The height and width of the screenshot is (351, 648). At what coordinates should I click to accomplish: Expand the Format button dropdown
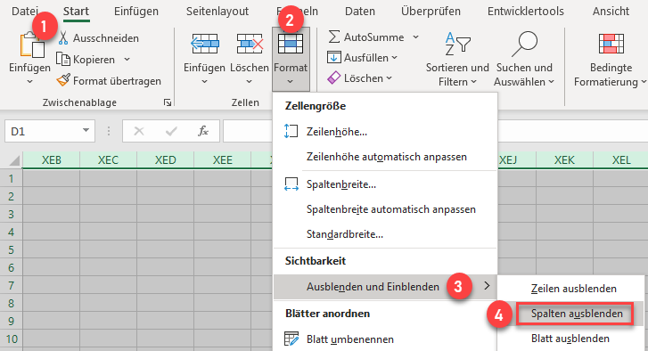(x=290, y=82)
